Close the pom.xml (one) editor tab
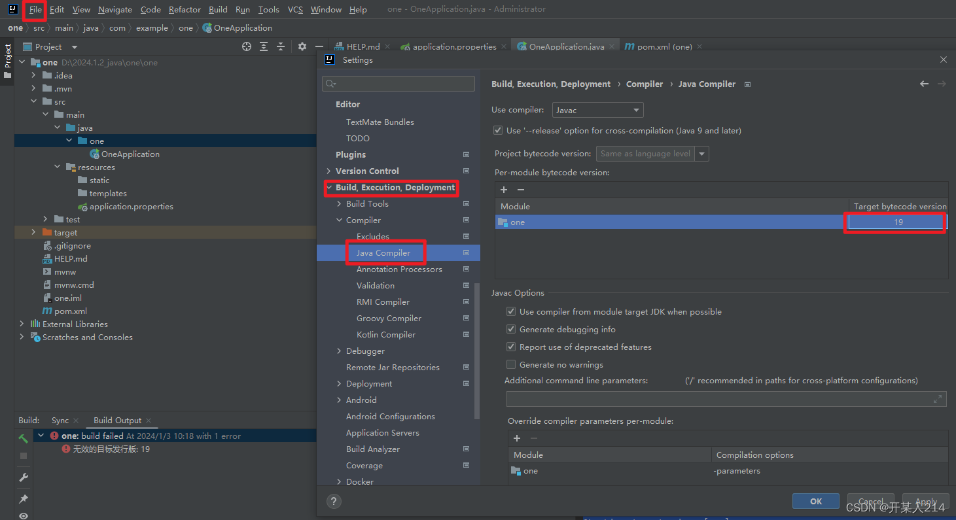 click(x=699, y=47)
